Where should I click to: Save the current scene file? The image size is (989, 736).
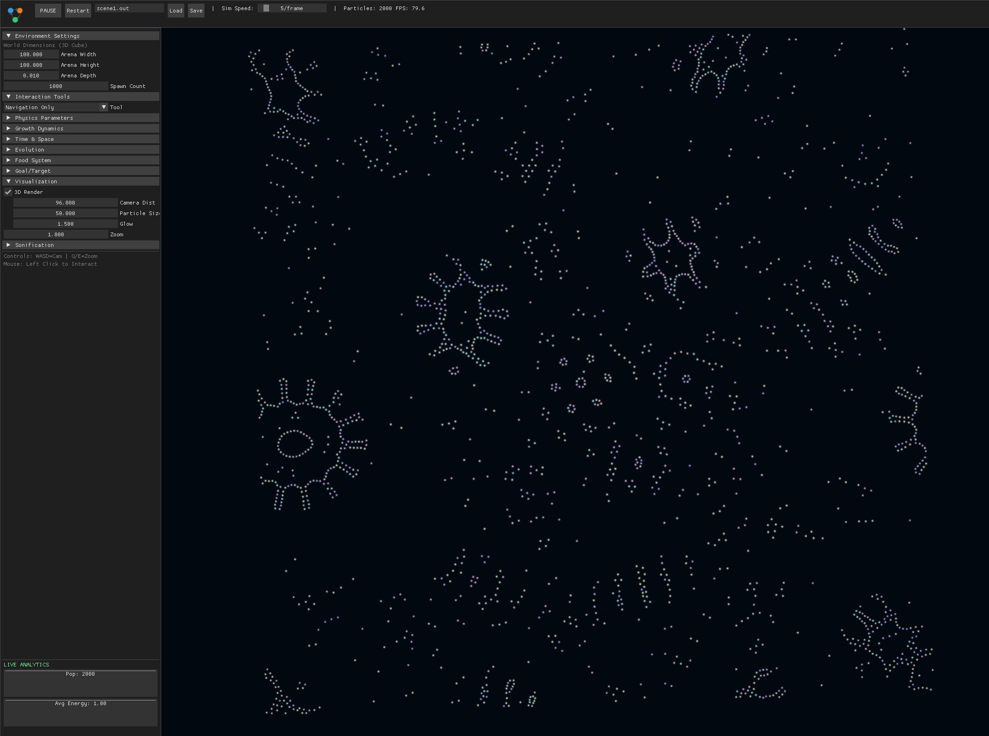(x=196, y=11)
